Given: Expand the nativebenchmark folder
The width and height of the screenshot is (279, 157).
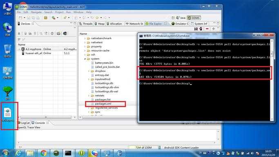Looking at the screenshot, I should [x=85, y=38].
